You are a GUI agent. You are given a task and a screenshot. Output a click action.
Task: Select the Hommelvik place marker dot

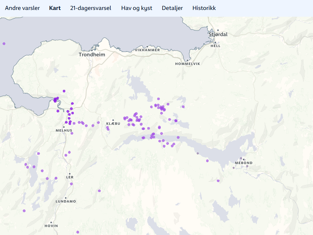[187, 60]
